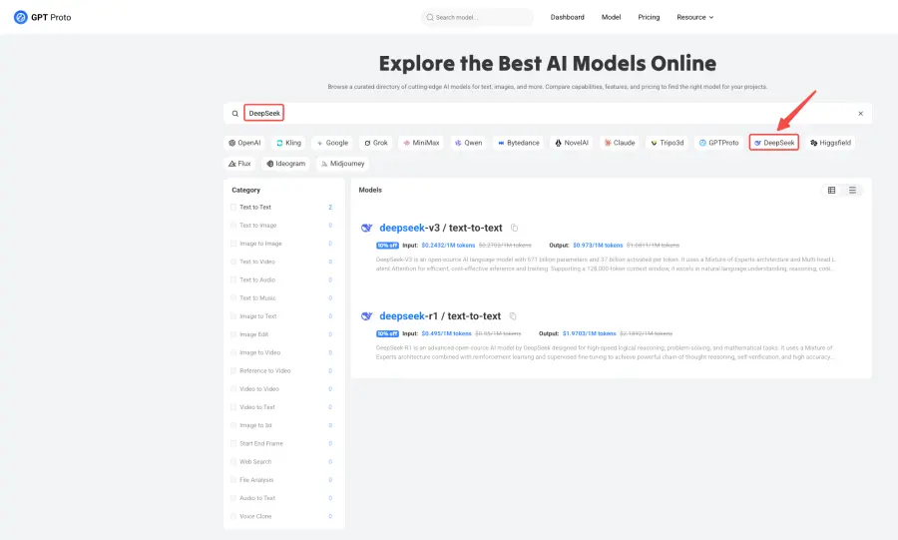The height and width of the screenshot is (540, 898).
Task: Check the Text to Audio category
Action: pyautogui.click(x=233, y=280)
